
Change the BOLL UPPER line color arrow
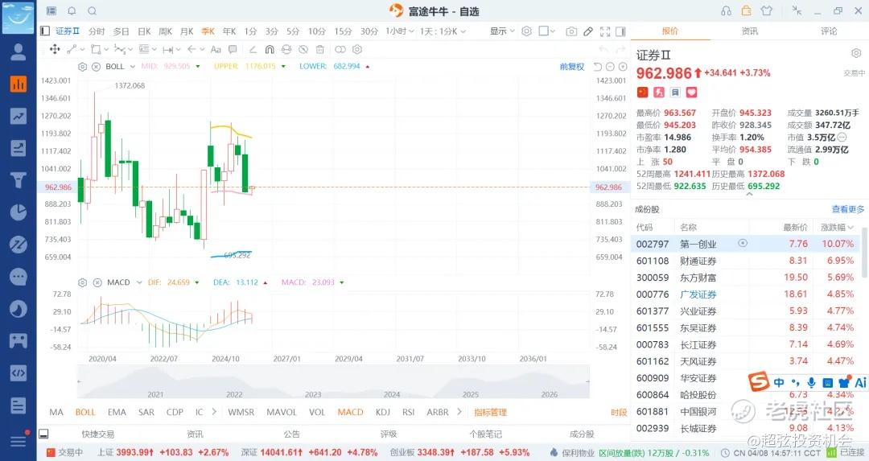[284, 67]
